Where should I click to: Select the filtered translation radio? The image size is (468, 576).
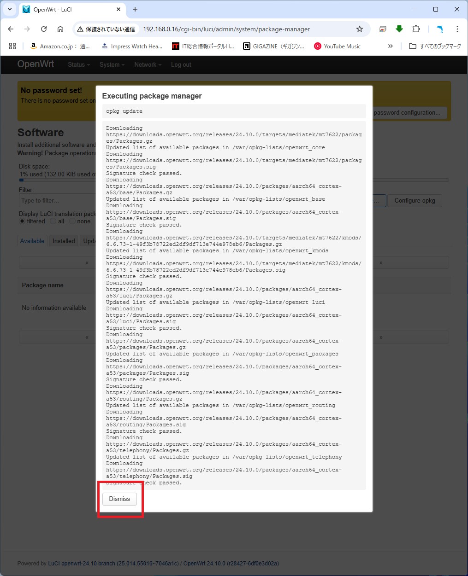point(22,221)
